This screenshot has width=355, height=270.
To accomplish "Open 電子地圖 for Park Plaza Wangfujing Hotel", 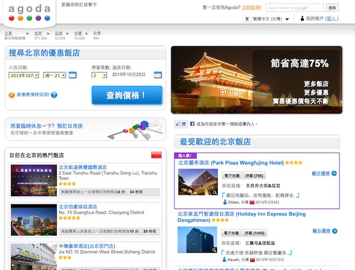I will [x=232, y=175].
